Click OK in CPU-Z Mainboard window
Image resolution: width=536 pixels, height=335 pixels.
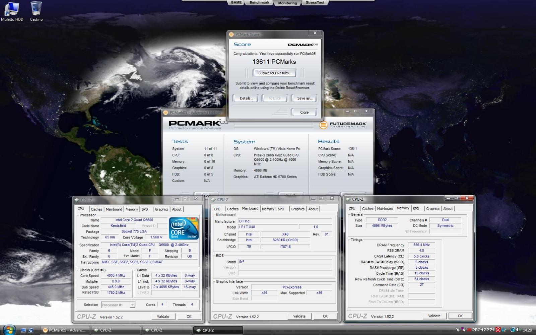(325, 316)
